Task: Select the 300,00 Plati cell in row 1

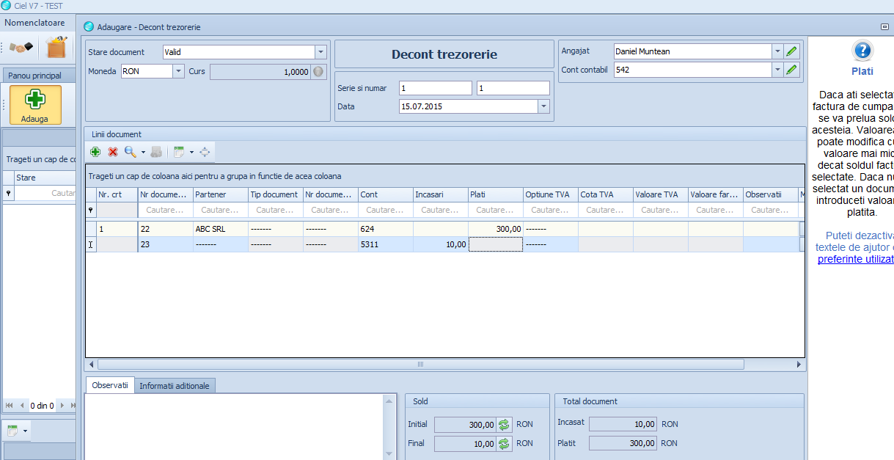Action: pyautogui.click(x=495, y=229)
